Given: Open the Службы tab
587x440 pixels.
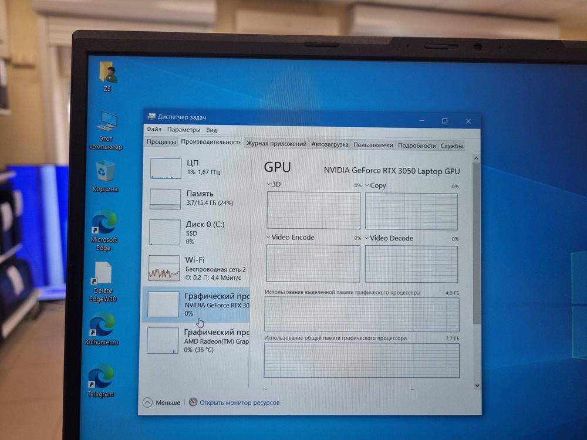Looking at the screenshot, I should (x=451, y=145).
